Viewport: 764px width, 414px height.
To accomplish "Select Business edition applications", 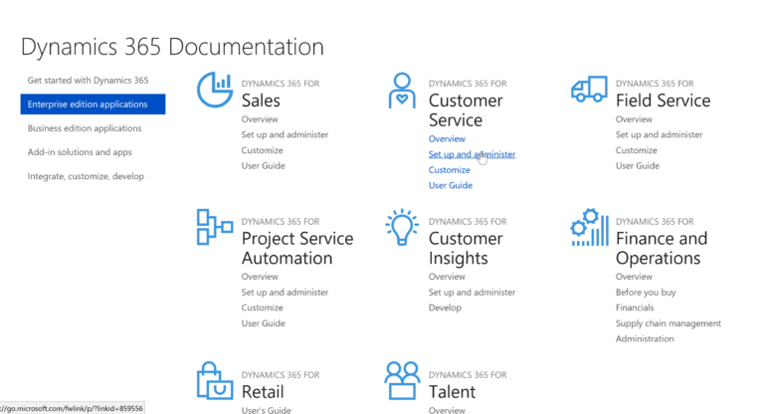I will [x=85, y=127].
